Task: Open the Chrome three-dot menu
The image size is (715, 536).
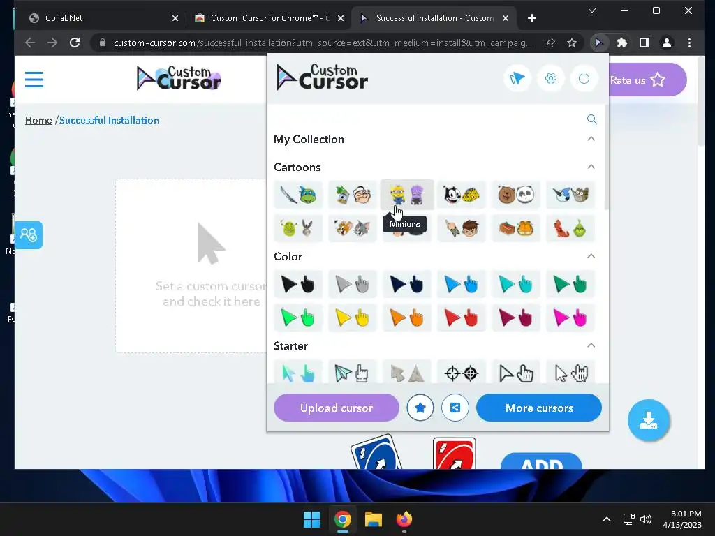Action: pos(689,43)
